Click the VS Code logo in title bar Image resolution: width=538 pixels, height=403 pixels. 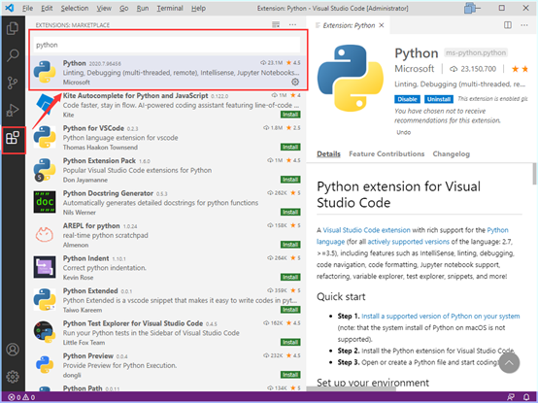10,8
